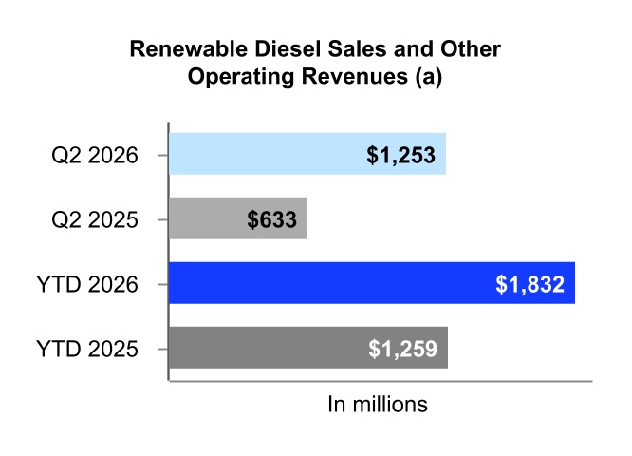This screenshot has width=632, height=456.
Task: Click the $1,259 value label
Action: tap(402, 349)
